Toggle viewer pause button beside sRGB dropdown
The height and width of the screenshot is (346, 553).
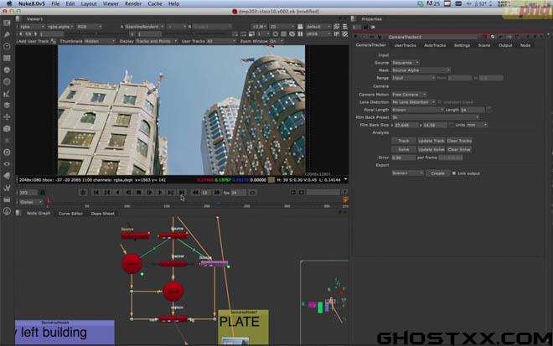[x=301, y=34]
